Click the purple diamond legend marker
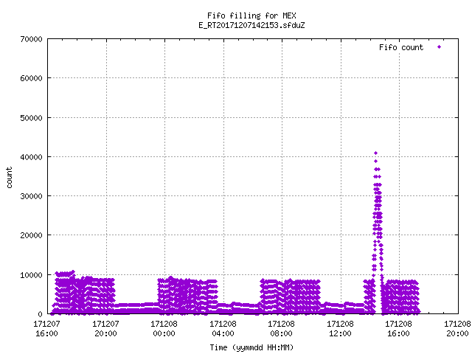The height and width of the screenshot is (354, 472). pyautogui.click(x=440, y=47)
